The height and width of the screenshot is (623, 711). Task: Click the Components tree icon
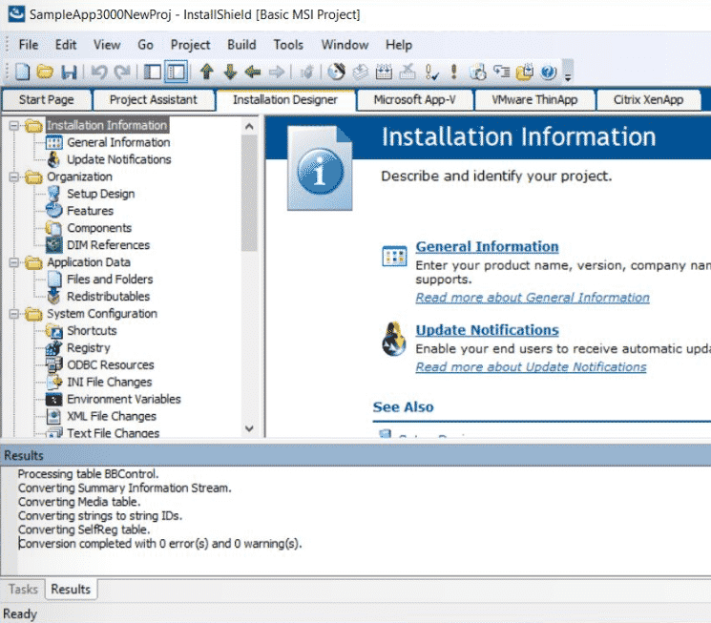coord(54,228)
